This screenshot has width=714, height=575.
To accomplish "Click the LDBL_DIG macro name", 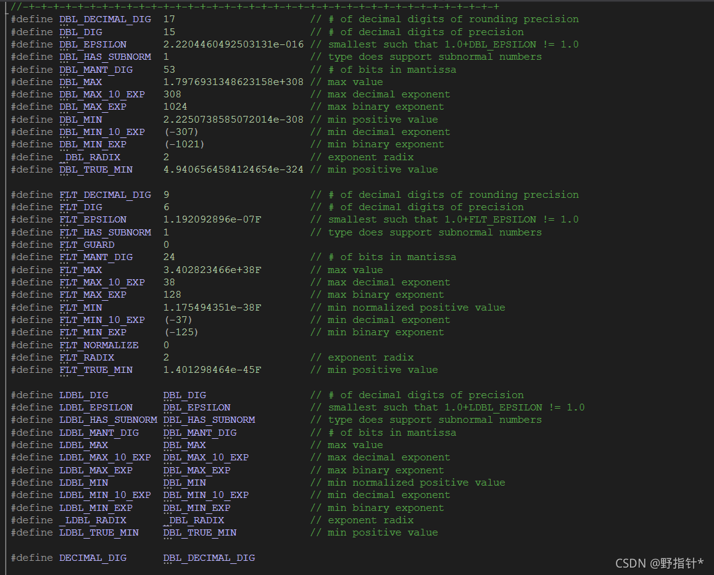I will 84,395.
